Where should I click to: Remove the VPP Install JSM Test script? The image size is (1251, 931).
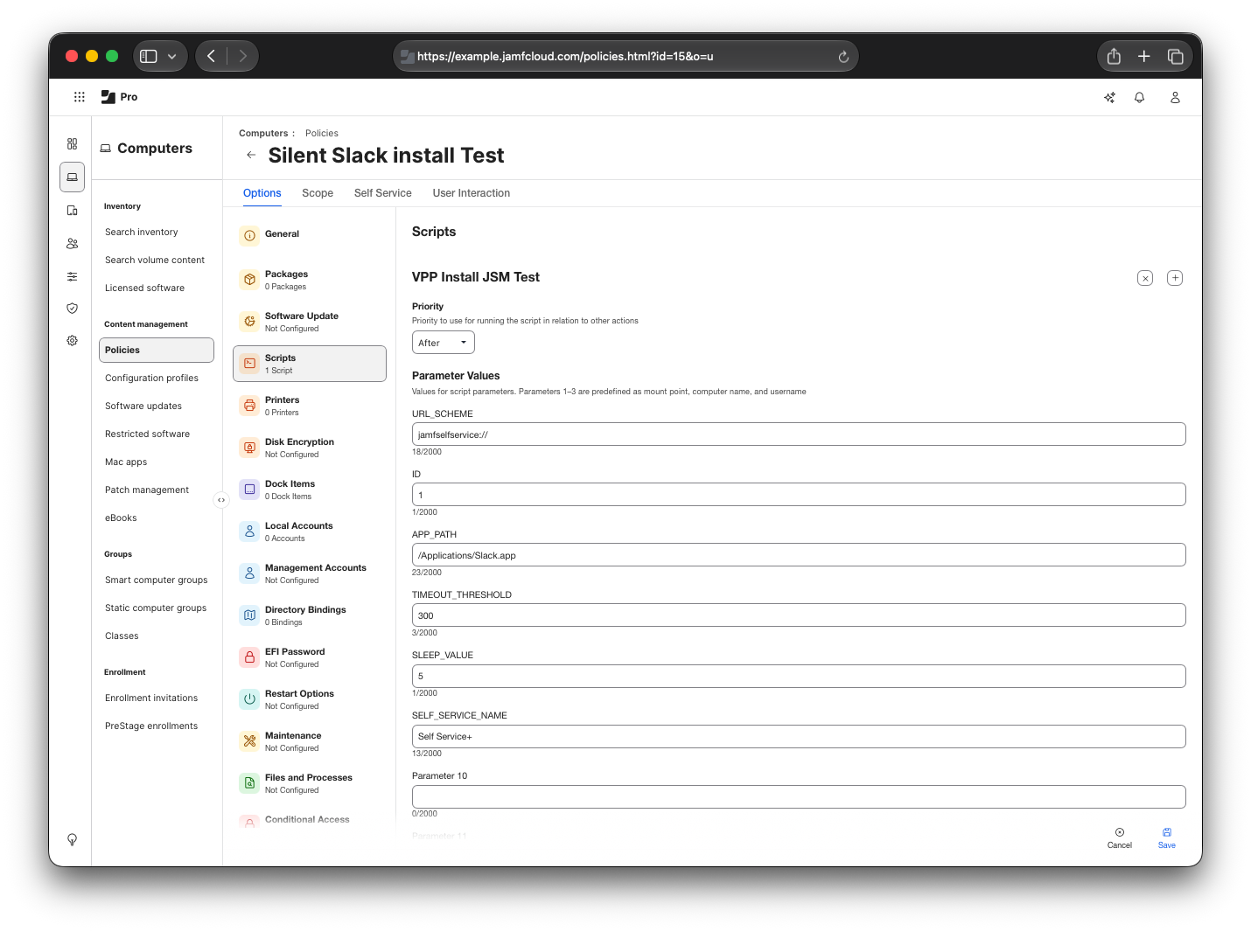click(1145, 278)
